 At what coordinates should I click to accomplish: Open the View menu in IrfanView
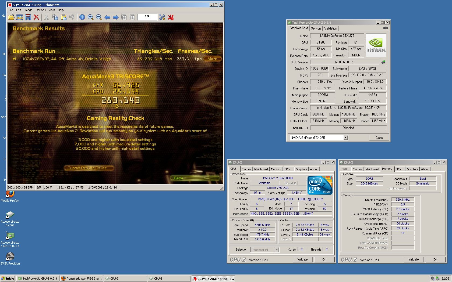[52, 10]
